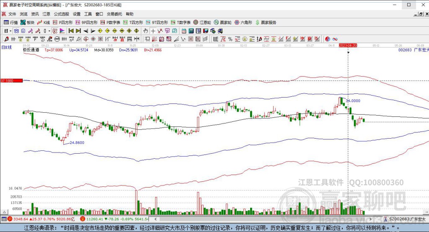Click the 板块 toolbar button
The image size is (429, 232).
27,23
